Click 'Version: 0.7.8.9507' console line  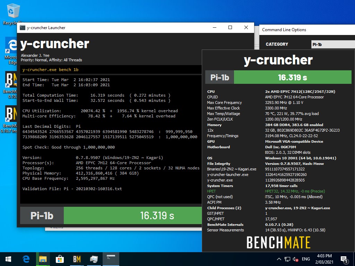(93, 158)
